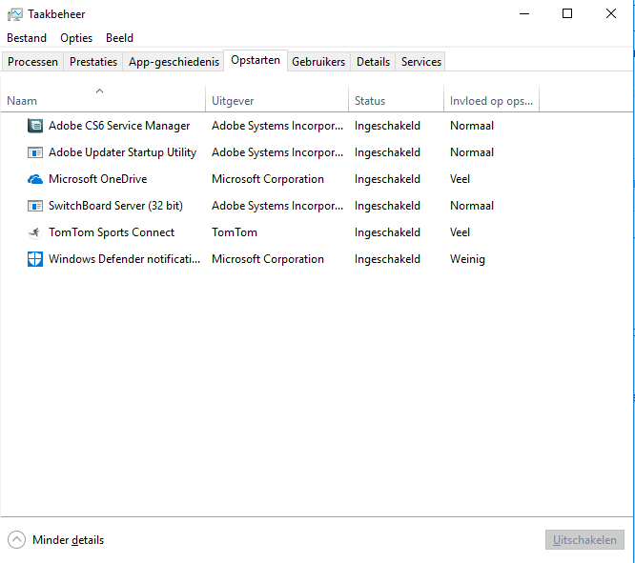The width and height of the screenshot is (635, 563).
Task: Click the SwitchBoard Server icon
Action: click(35, 206)
